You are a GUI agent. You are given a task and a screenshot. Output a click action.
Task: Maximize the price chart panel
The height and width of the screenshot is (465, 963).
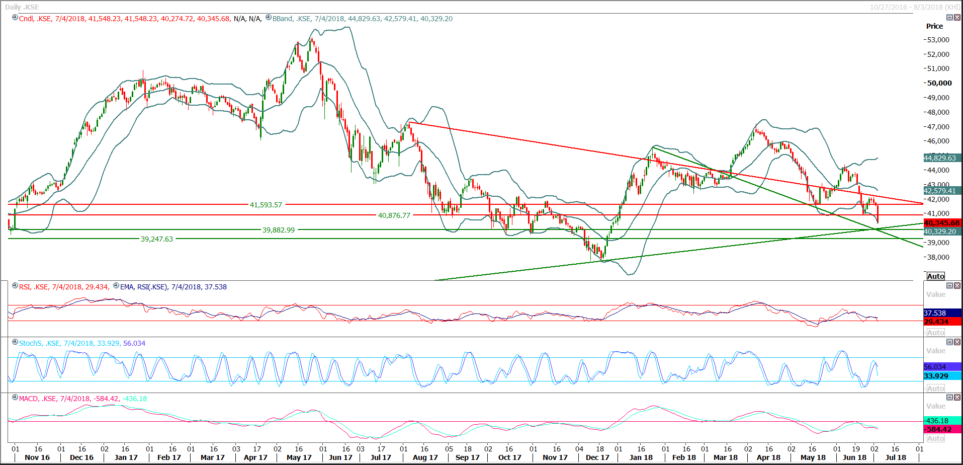pos(949,18)
